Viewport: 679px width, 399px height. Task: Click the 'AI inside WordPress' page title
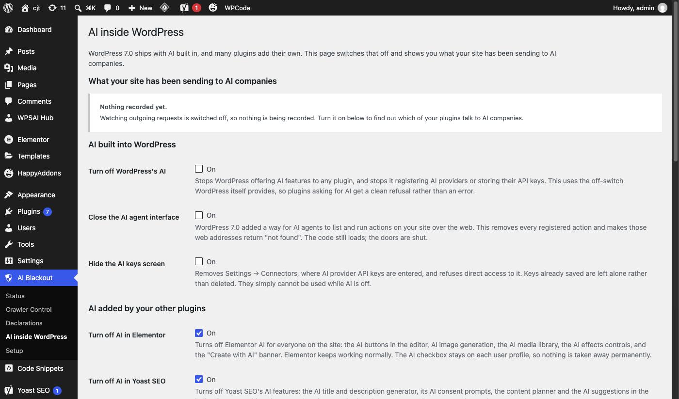[136, 32]
